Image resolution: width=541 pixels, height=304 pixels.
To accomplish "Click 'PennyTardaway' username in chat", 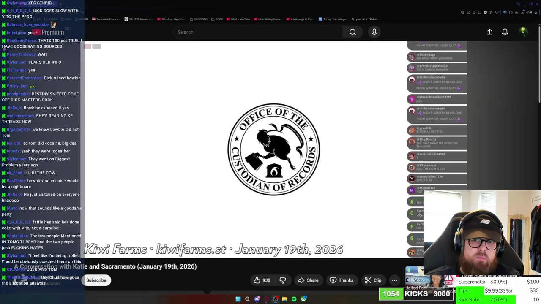I will 21,54.
